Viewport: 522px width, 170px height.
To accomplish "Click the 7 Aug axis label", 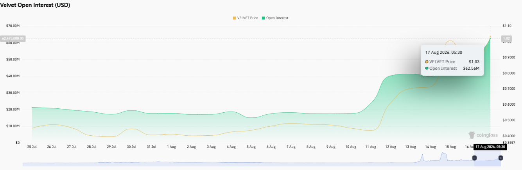I will pos(291,147).
